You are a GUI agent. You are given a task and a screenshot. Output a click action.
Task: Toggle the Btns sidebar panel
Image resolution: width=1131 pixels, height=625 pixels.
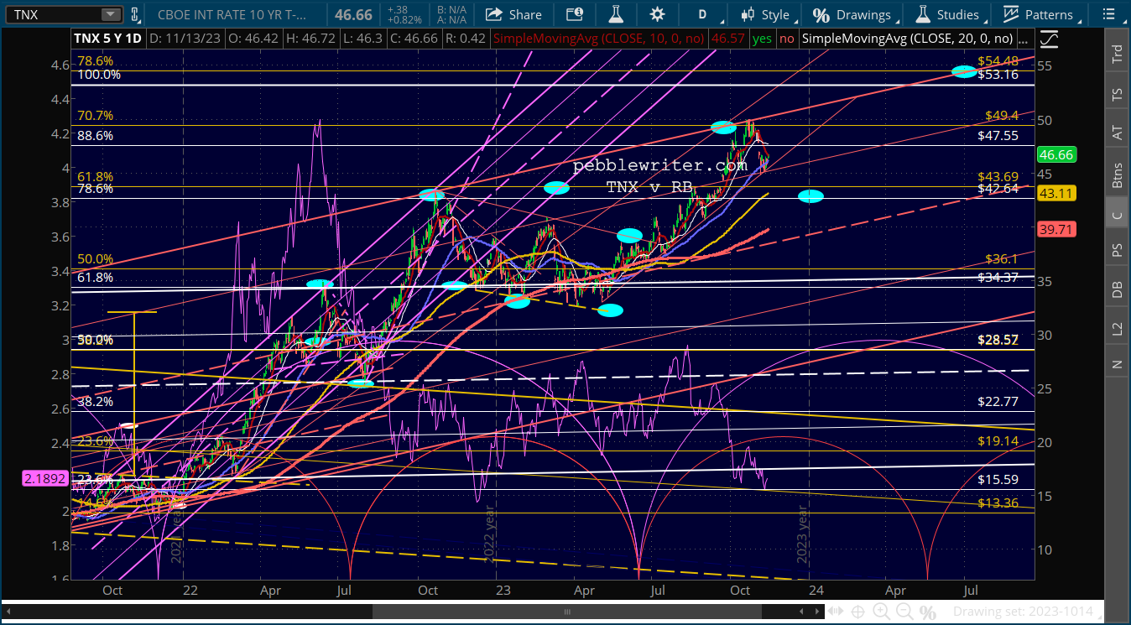pos(1117,174)
